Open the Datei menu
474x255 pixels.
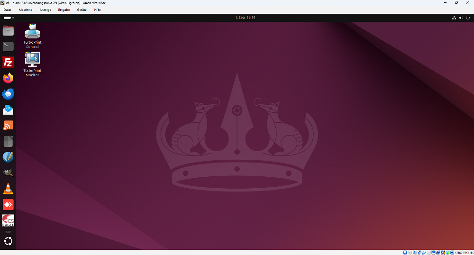coord(8,9)
